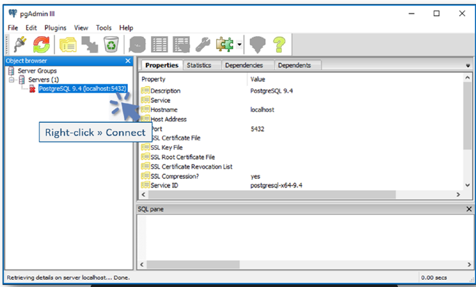Open the object properties toolbar icon
This screenshot has height=287, width=476.
(x=68, y=44)
